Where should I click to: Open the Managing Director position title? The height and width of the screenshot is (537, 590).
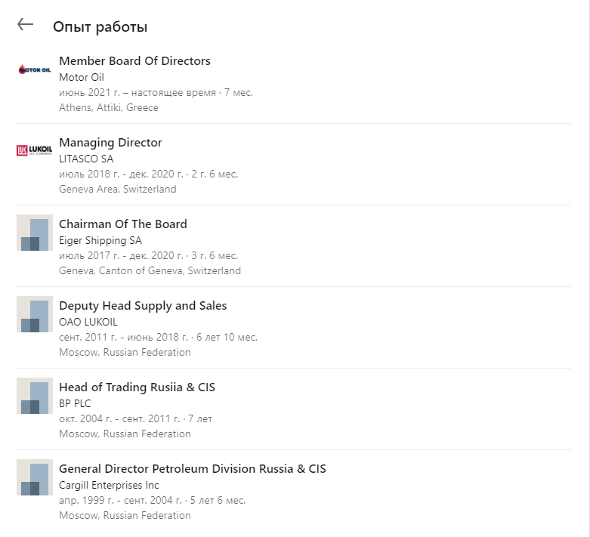pos(110,143)
